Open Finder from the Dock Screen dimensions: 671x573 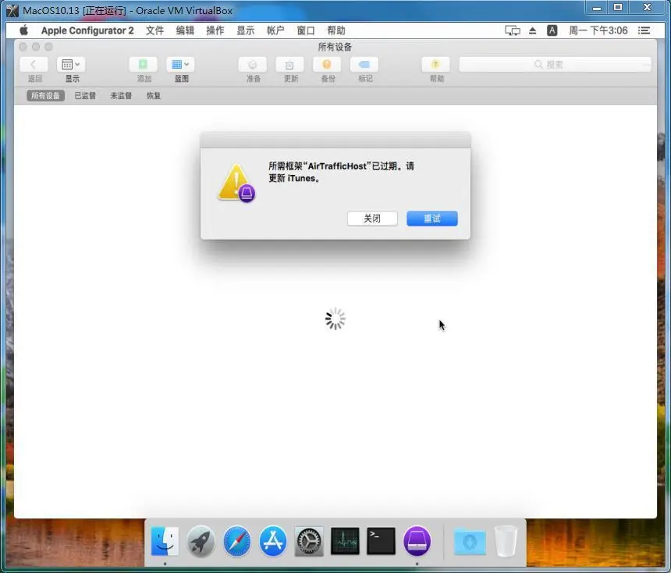click(x=165, y=541)
